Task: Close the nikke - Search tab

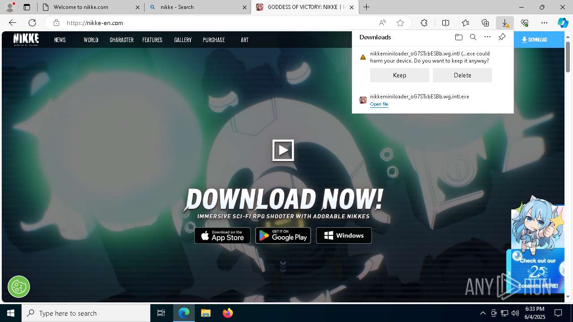Action: pos(244,7)
